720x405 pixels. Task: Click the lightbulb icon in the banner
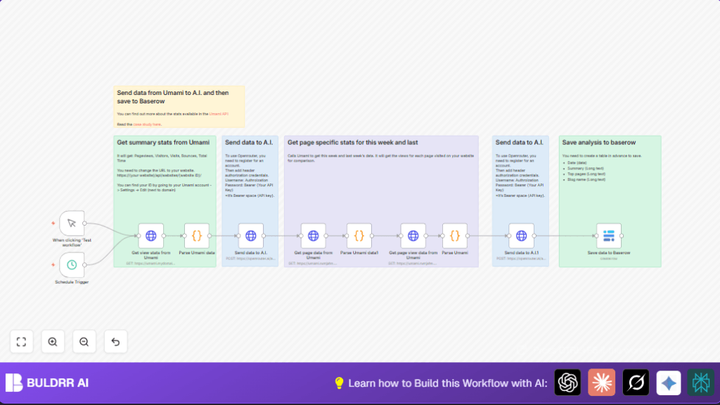(339, 383)
